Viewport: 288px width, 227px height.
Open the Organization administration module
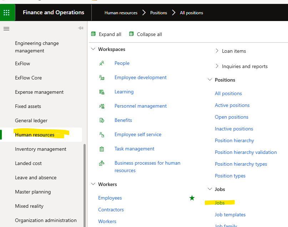tap(46, 220)
